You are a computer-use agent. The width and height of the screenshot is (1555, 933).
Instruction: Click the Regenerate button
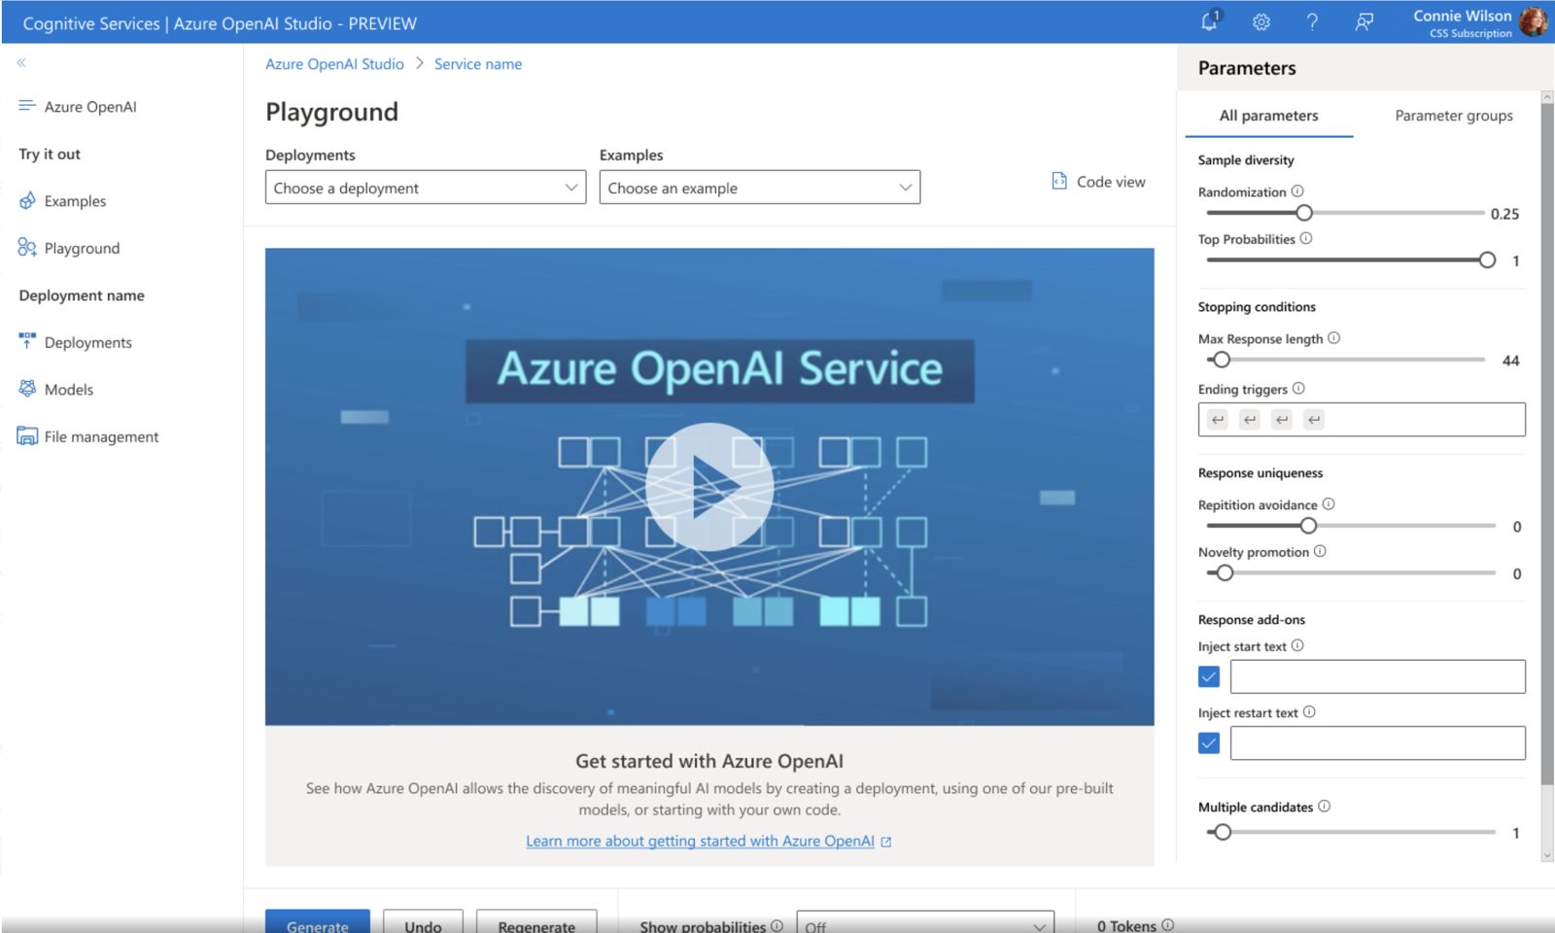pyautogui.click(x=536, y=921)
